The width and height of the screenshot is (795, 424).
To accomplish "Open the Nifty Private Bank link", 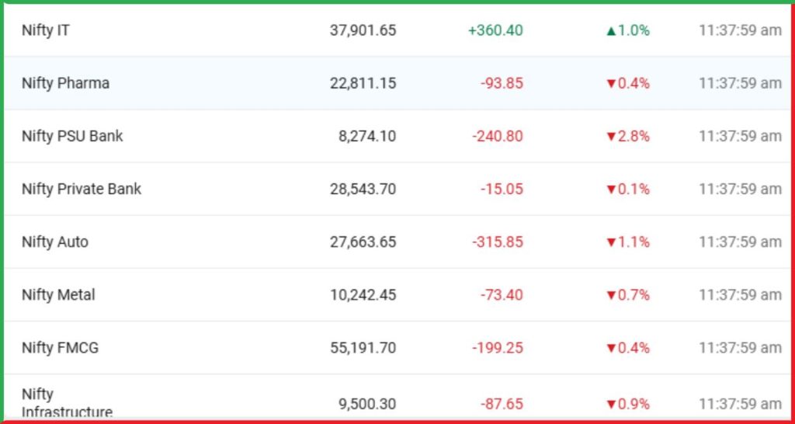I will 82,189.
